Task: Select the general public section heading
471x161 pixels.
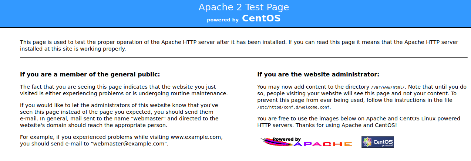Action: [90, 75]
